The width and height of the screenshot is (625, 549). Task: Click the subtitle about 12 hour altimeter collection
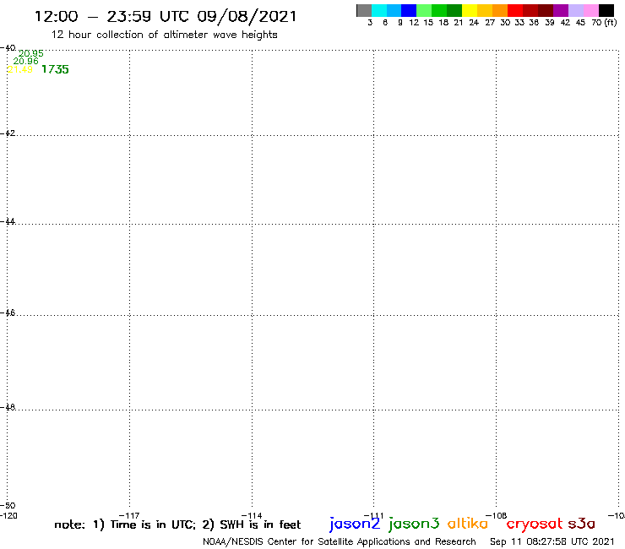coord(164,35)
